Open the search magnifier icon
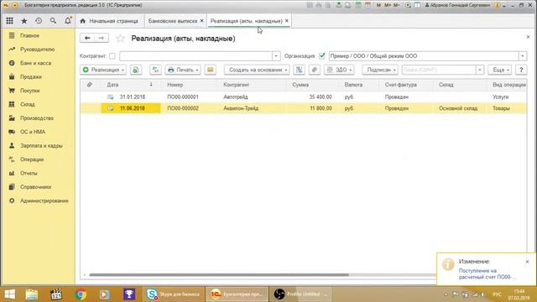This screenshot has height=302, width=537. click(x=53, y=21)
